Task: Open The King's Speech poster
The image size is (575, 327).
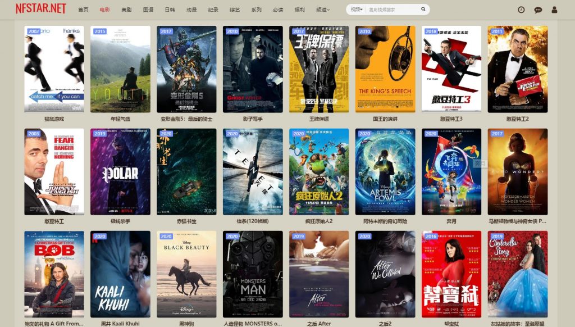Action: click(x=385, y=69)
